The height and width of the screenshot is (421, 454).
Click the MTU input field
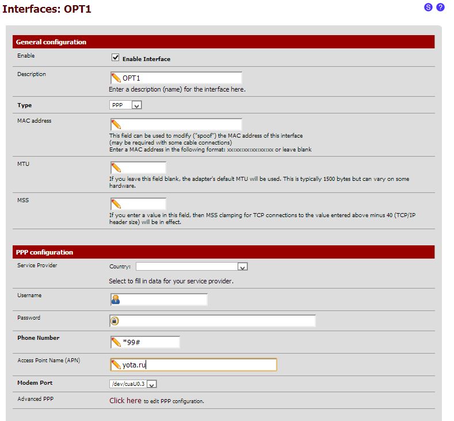coord(138,168)
